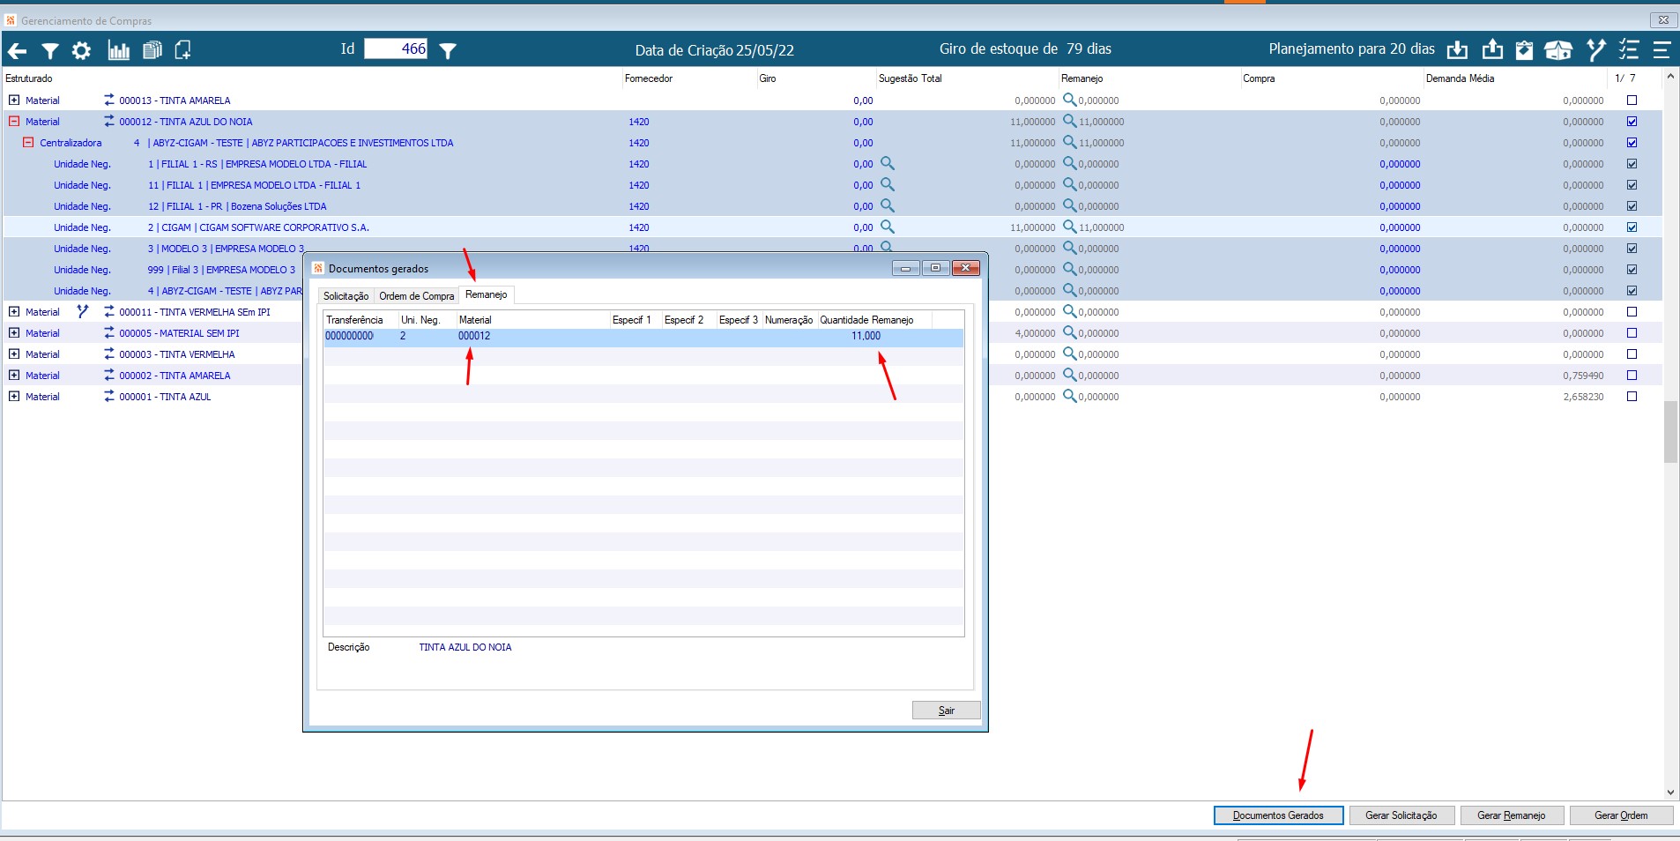Collapse the 000012 - TINTA AZUL DO NOIA material

tap(14, 121)
